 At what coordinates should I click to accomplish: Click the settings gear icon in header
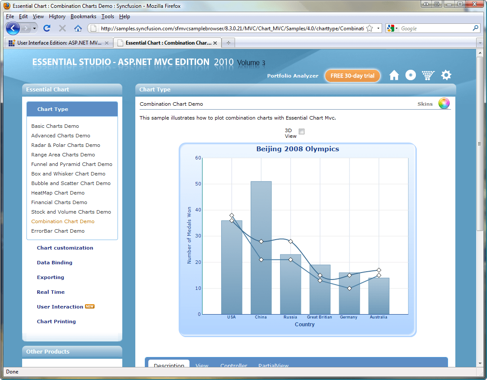pyautogui.click(x=446, y=75)
